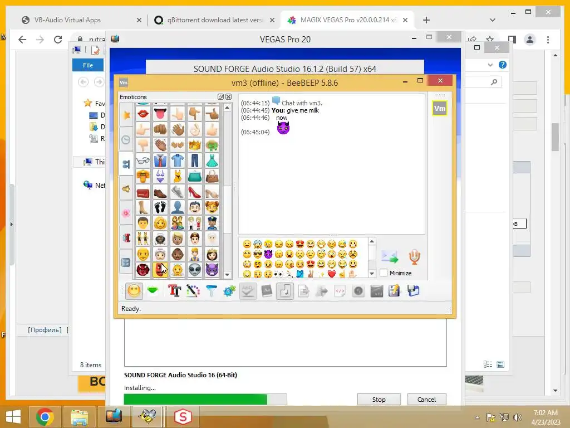This screenshot has width=570, height=428.
Task: Click the Emoticons list scroll up arrow
Action: pos(227,108)
